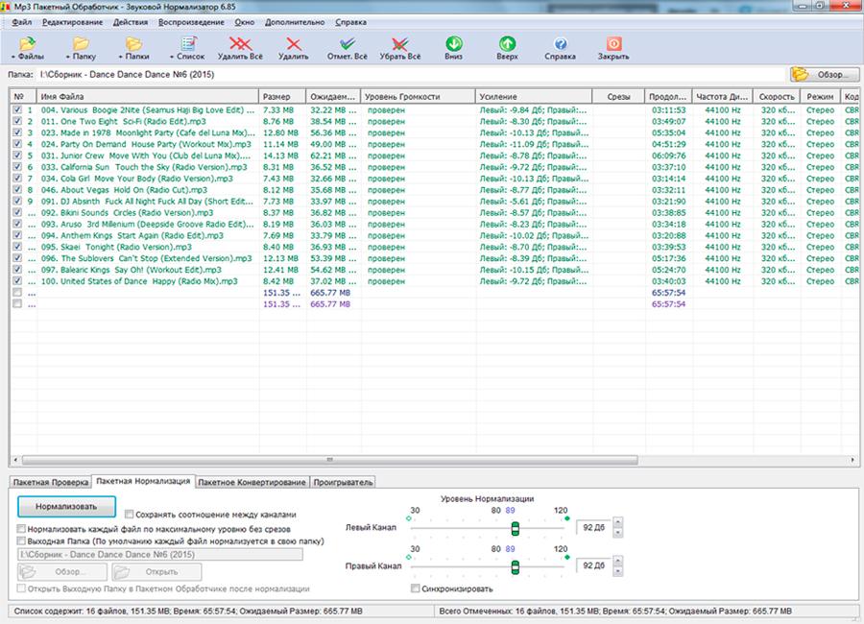Sort by Размер column header
Image resolution: width=864 pixels, height=624 pixels.
281,96
